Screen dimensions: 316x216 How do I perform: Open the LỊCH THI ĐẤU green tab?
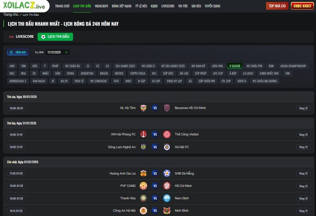55,37
